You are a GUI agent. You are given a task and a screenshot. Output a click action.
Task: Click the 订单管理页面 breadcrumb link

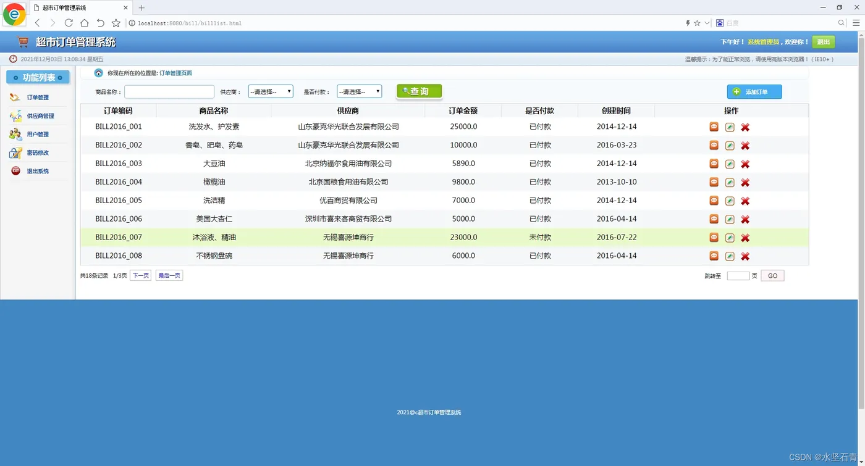tap(175, 73)
